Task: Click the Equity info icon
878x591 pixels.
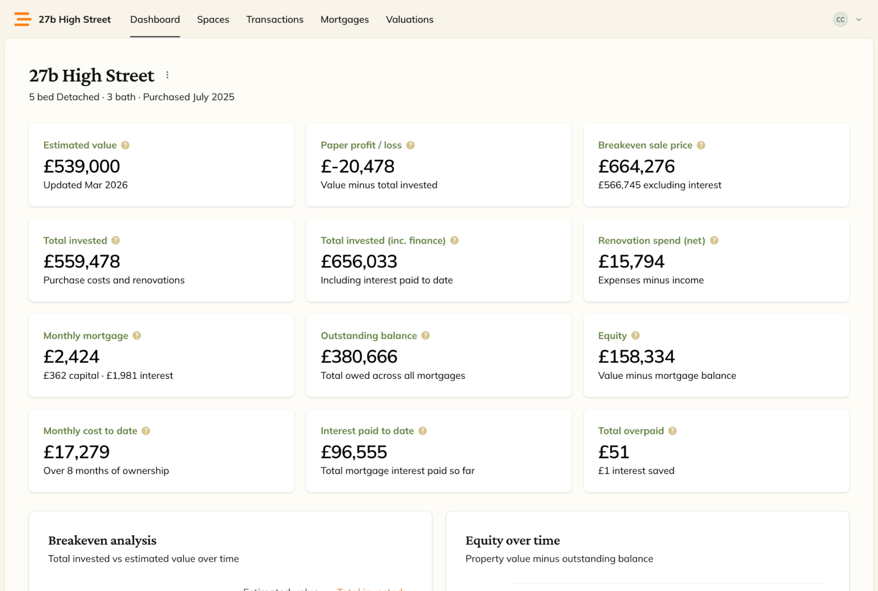Action: [636, 336]
